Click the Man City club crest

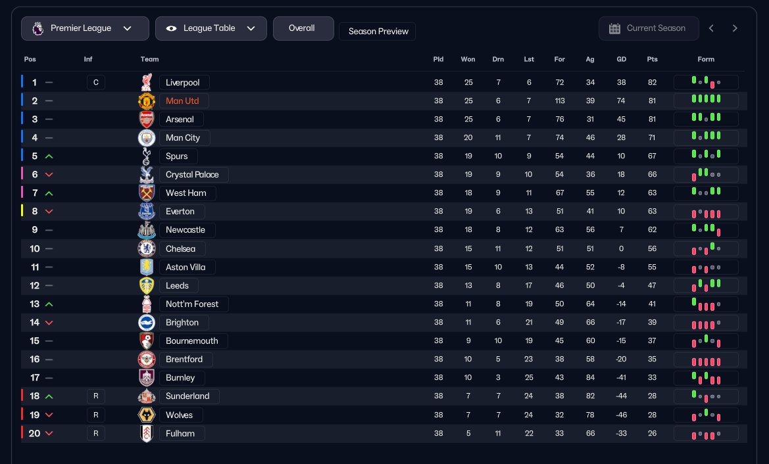tap(146, 138)
